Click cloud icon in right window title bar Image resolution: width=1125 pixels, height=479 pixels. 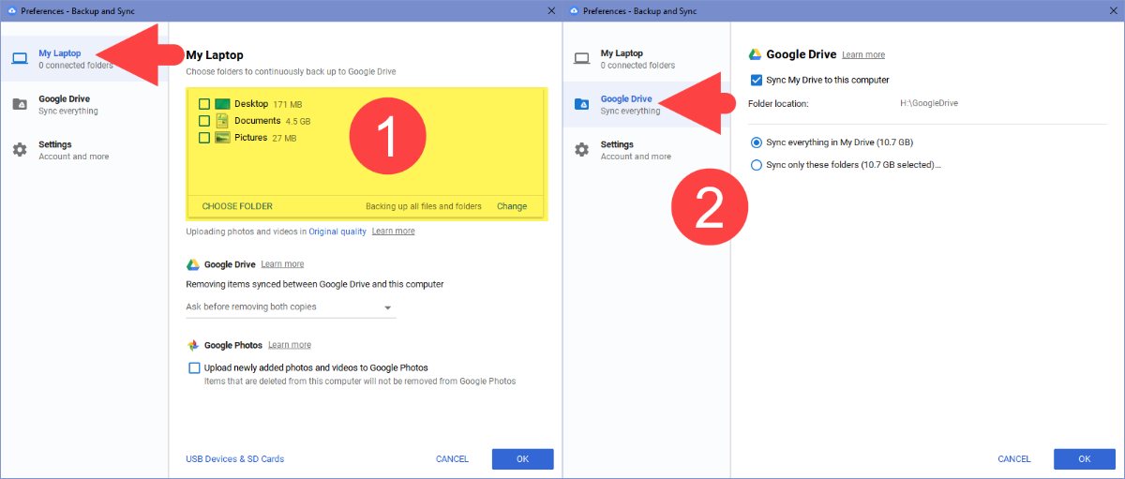572,9
